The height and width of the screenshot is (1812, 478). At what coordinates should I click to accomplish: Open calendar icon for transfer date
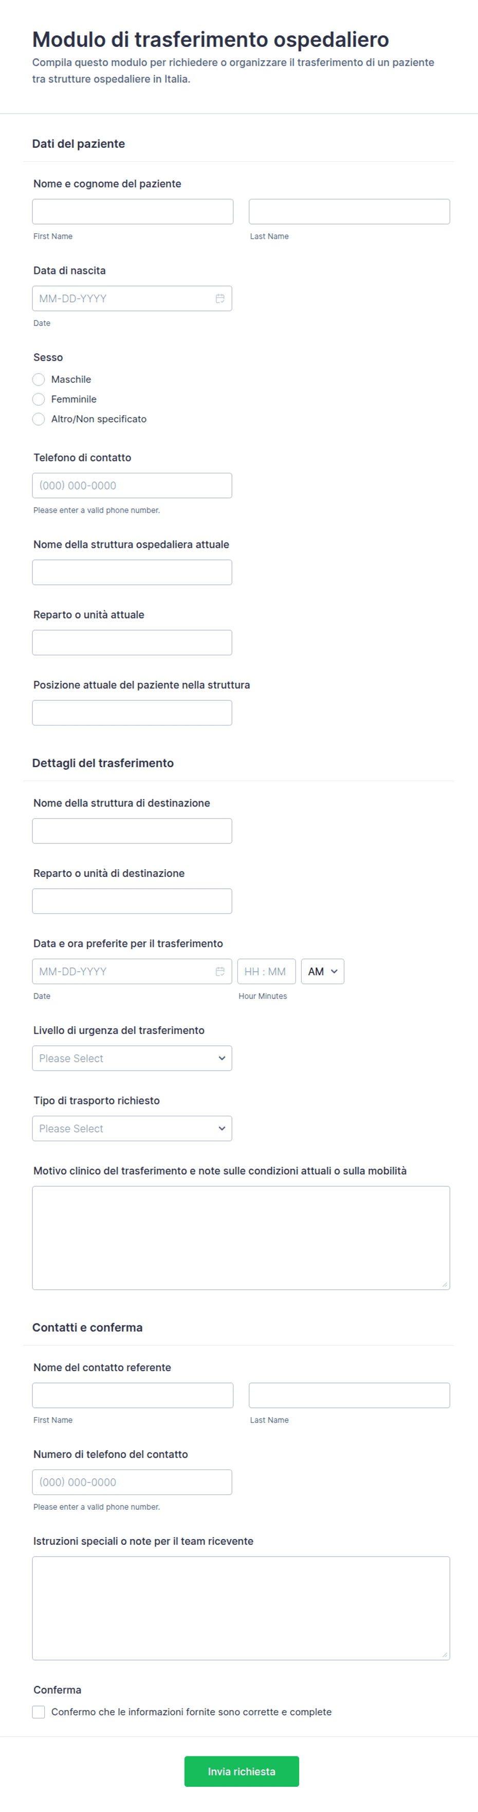219,972
